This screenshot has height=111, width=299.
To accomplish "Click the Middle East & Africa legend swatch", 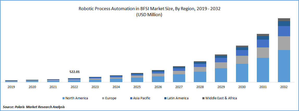I will (x=203, y=98).
